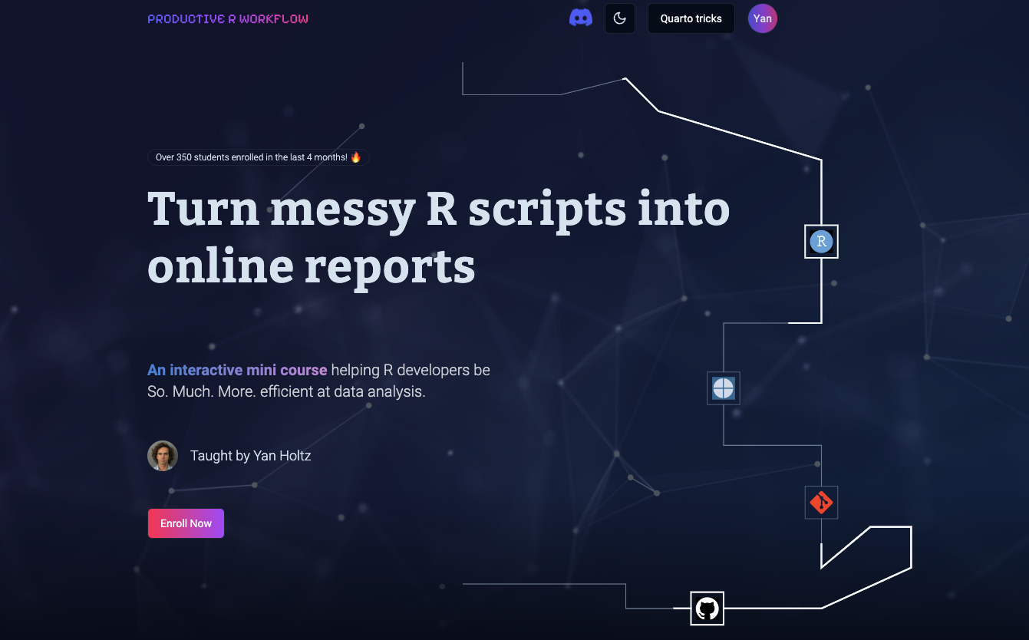Click Yan Holtz's profile photo
This screenshot has height=640, width=1029.
click(163, 456)
